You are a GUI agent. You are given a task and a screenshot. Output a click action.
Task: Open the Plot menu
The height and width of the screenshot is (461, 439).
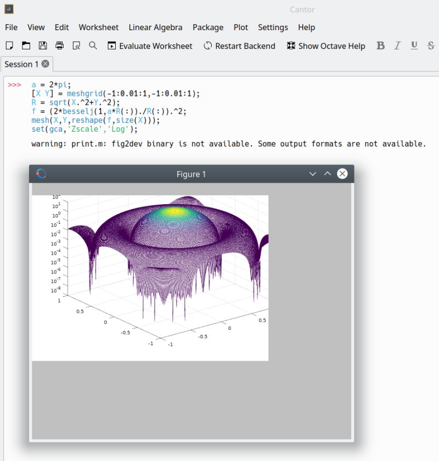241,27
